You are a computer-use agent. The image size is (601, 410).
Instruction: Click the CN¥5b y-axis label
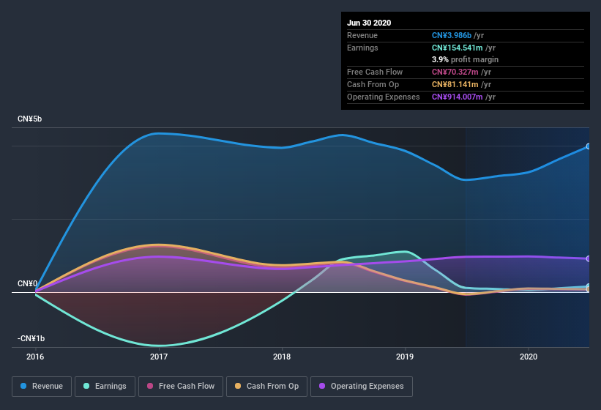pyautogui.click(x=29, y=119)
